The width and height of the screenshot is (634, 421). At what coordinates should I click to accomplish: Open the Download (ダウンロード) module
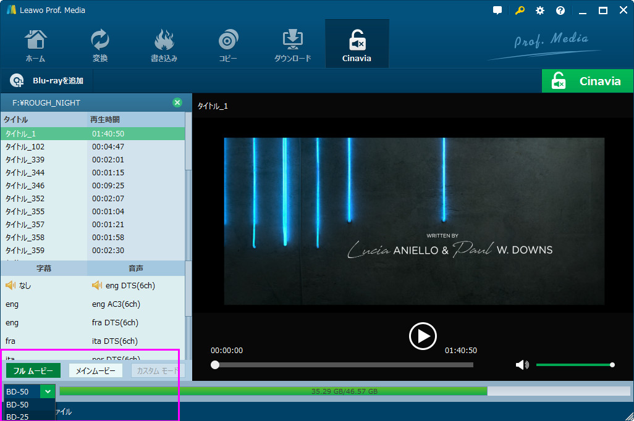[x=292, y=45]
